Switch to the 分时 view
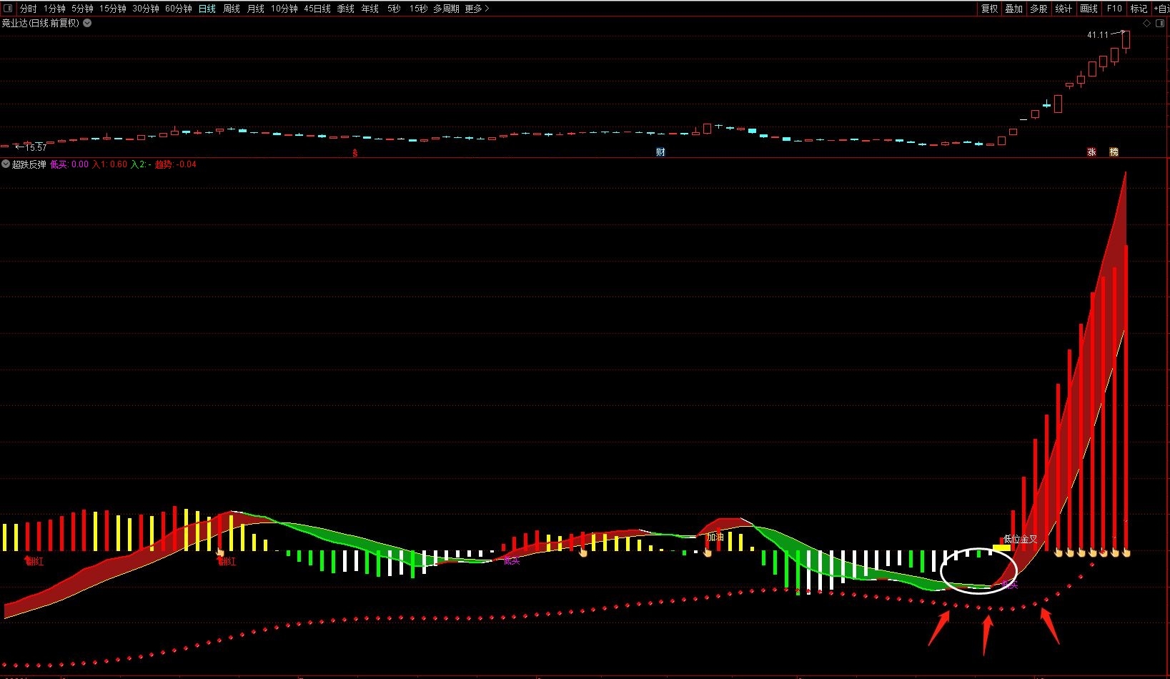The width and height of the screenshot is (1170, 679). point(28,9)
